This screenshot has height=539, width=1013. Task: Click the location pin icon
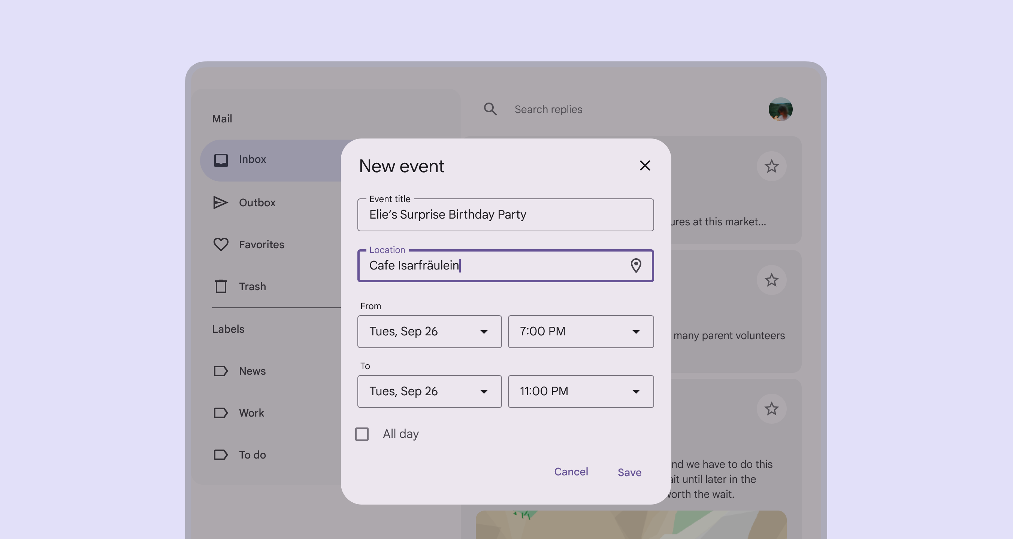pos(635,266)
